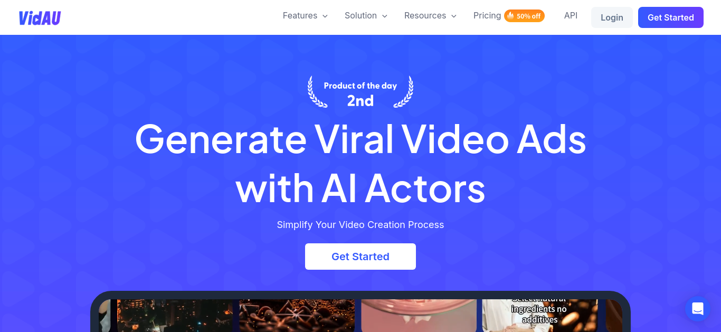This screenshot has width=721, height=332.
Task: Open the Solution menu
Action: pyautogui.click(x=366, y=16)
